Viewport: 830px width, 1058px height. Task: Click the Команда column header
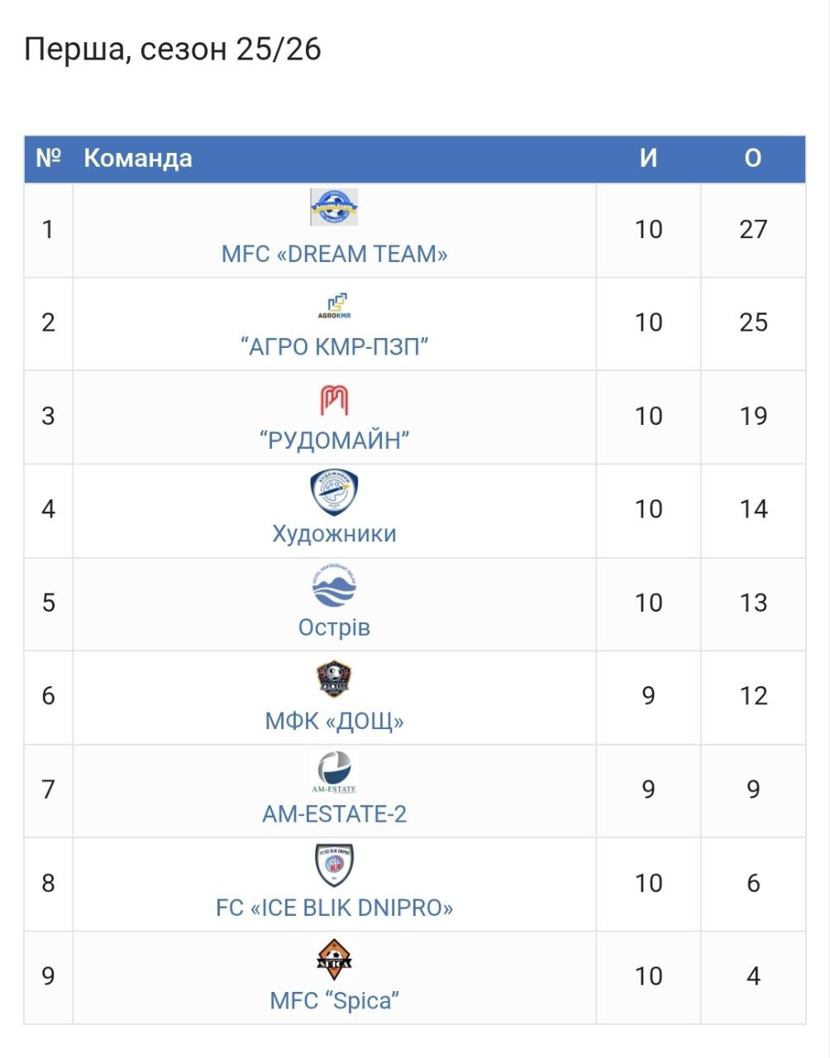click(x=138, y=158)
